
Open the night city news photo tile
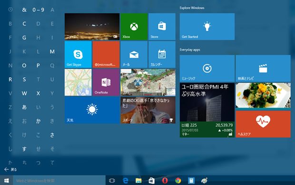pos(92,27)
